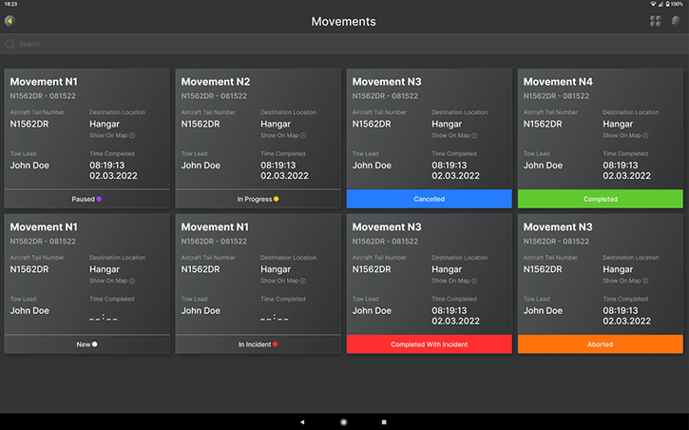Click the map icon on Movement N4 card
The image size is (689, 430).
click(644, 135)
